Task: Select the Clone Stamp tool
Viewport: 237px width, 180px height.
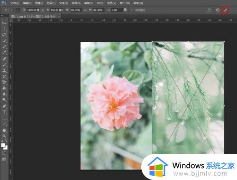Action: pos(4,70)
